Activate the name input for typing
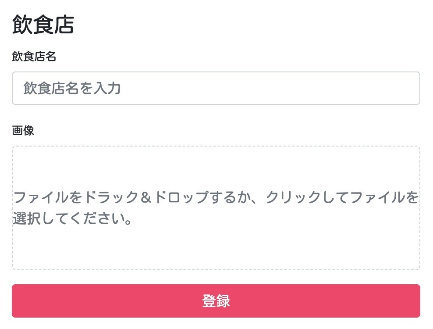 [216, 88]
